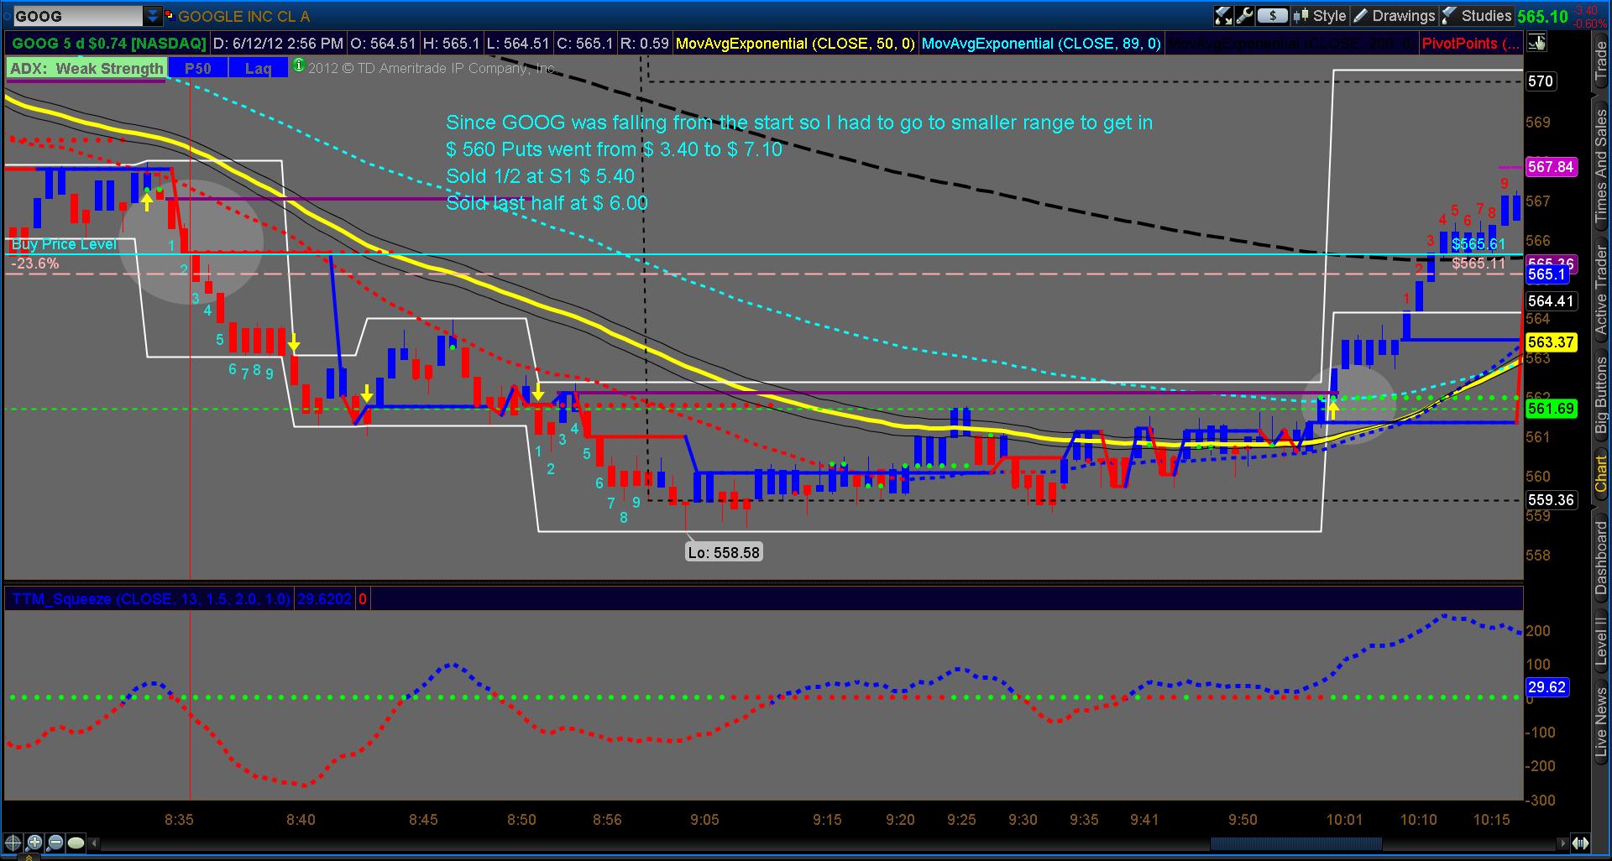The height and width of the screenshot is (861, 1612).
Task: Click the linked-window color icon beside GOOGLE INC
Action: 169,15
